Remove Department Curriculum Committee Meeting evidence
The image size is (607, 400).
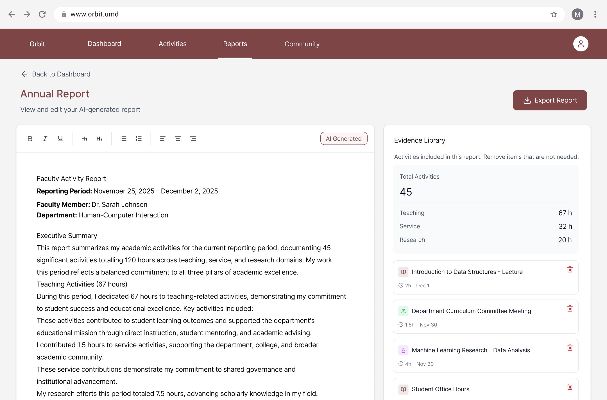(x=570, y=308)
